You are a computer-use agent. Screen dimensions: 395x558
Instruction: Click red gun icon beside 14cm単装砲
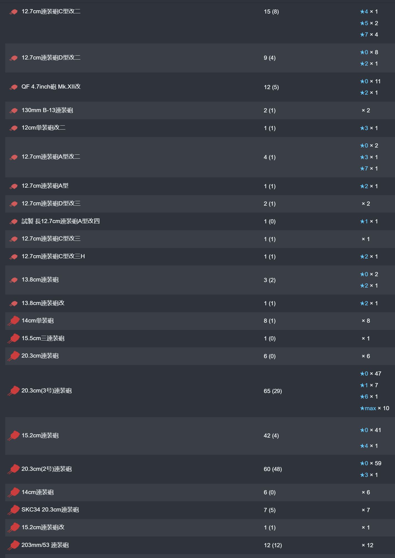click(14, 321)
